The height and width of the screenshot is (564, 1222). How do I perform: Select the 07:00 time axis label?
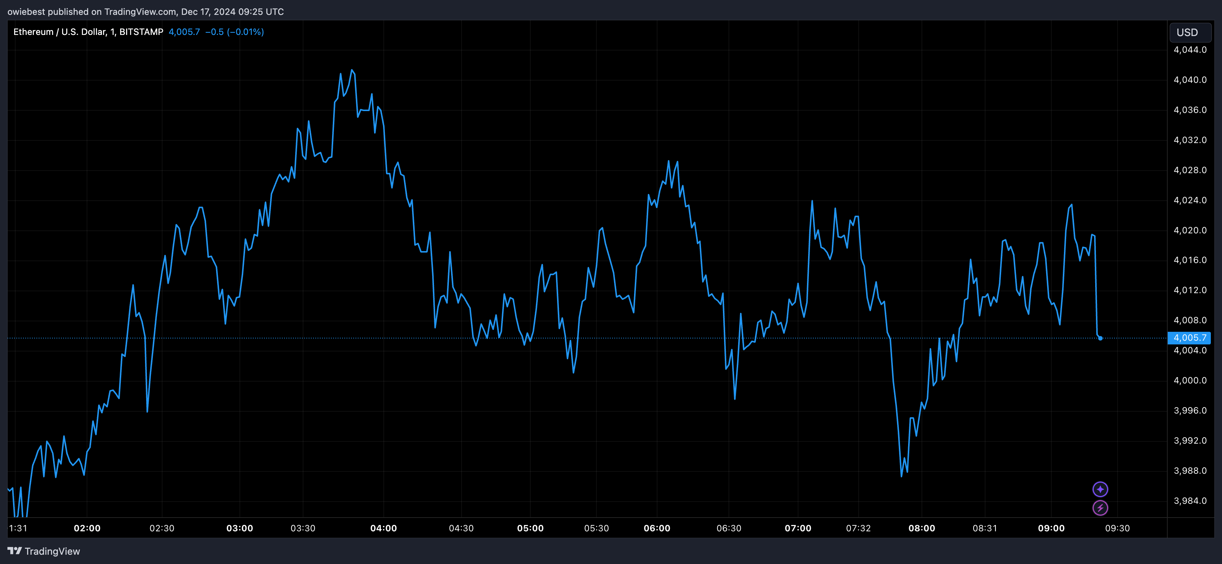click(798, 528)
